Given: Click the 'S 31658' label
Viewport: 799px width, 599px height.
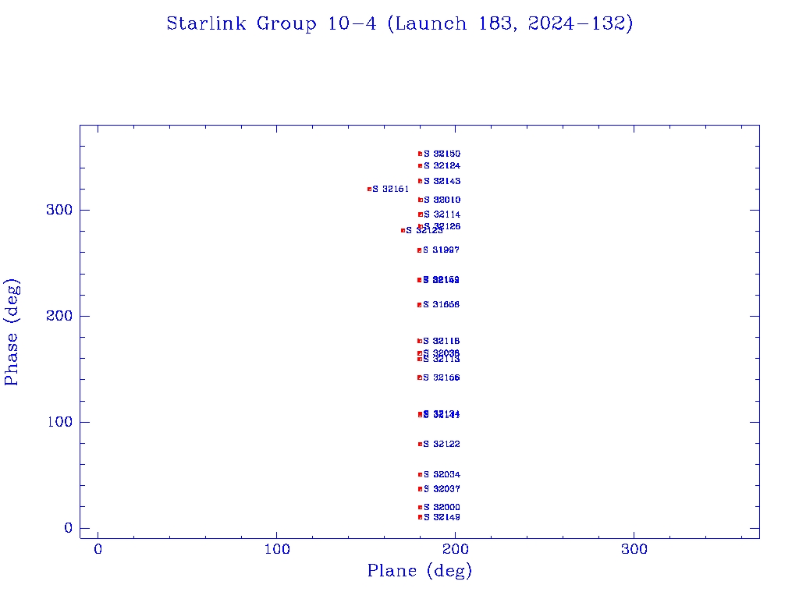Looking at the screenshot, I should (x=442, y=304).
